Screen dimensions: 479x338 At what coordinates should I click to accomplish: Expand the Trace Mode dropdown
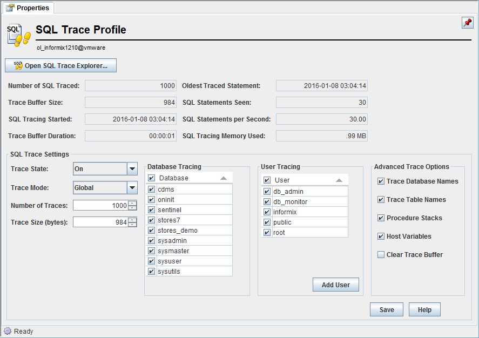(132, 188)
